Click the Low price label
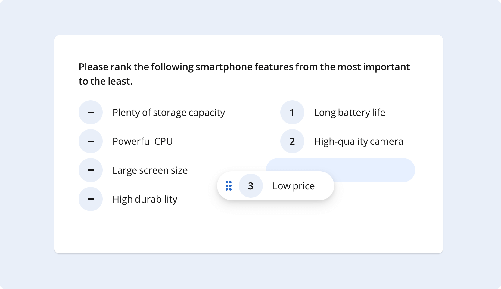This screenshot has height=289, width=501. 294,186
